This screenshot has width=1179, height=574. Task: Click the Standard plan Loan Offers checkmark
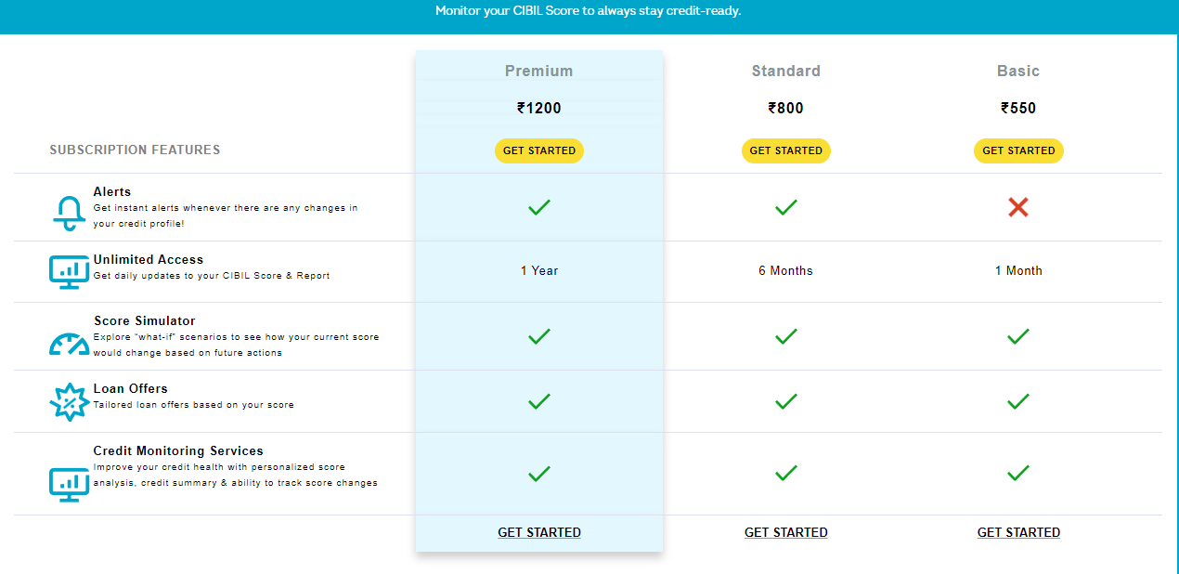pyautogui.click(x=785, y=401)
